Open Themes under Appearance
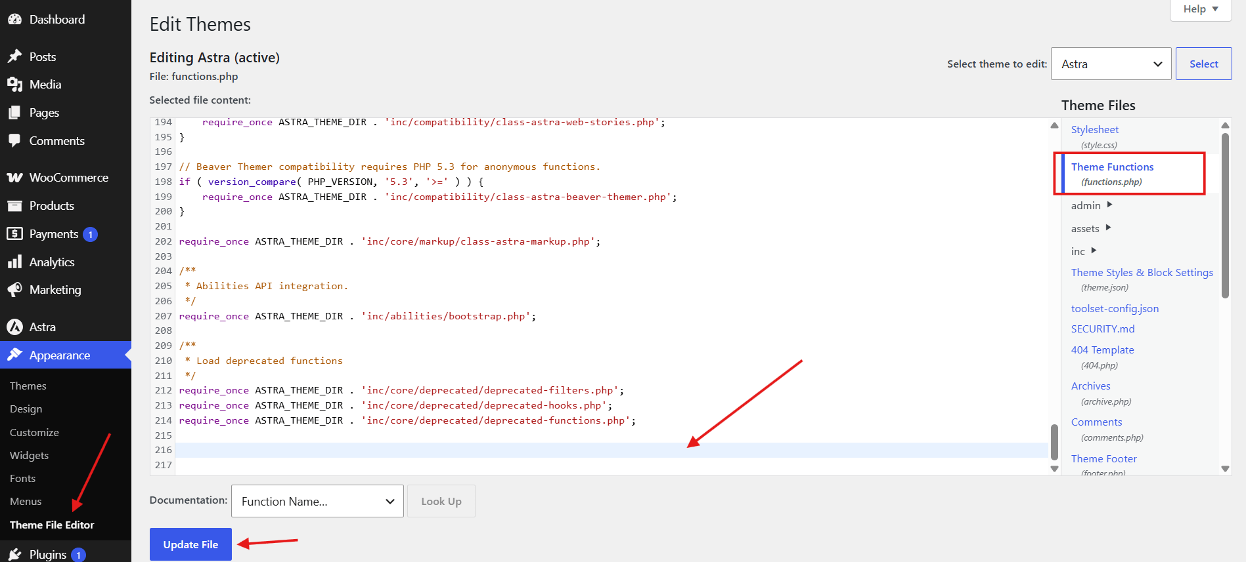This screenshot has height=562, width=1246. click(x=28, y=386)
